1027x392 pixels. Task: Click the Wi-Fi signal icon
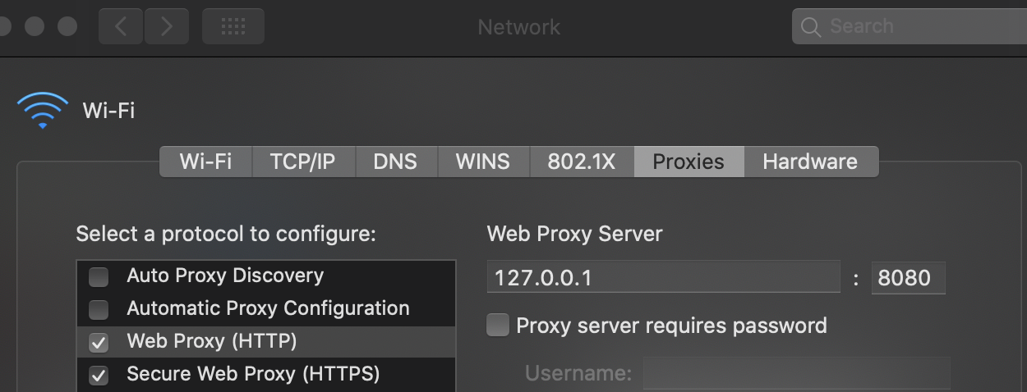coord(42,110)
